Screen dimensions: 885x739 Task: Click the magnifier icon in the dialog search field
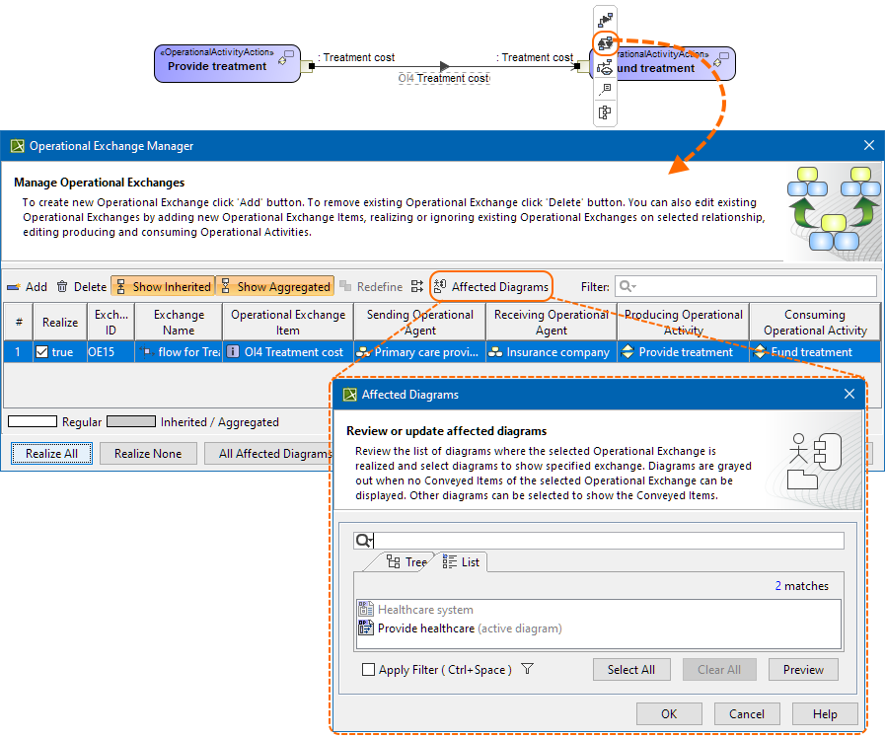click(364, 540)
